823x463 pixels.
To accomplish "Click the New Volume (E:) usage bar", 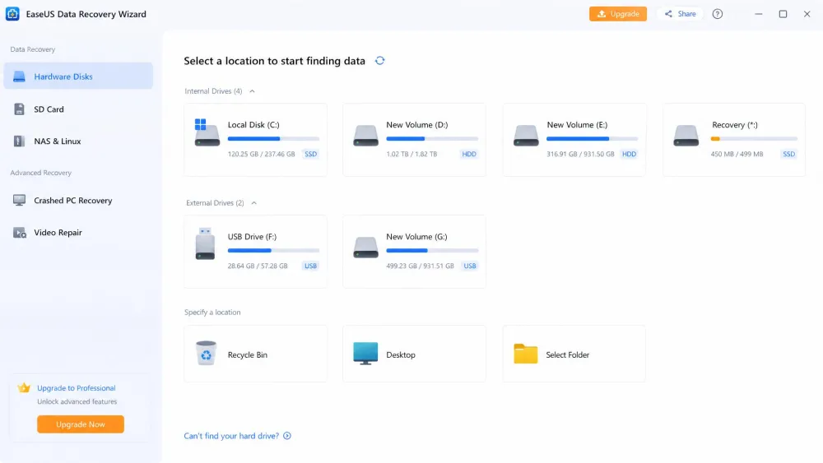I will click(x=592, y=139).
